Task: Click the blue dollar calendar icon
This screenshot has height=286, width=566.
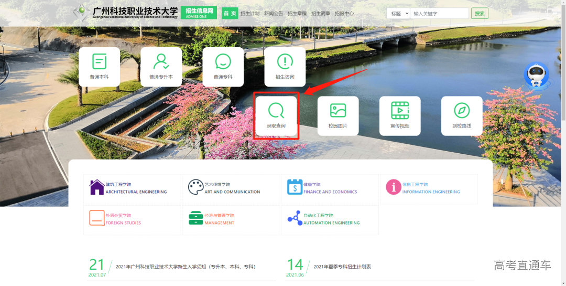Action: (x=295, y=187)
